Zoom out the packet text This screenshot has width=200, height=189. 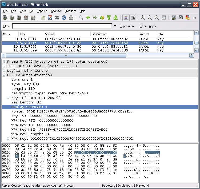tap(150, 18)
